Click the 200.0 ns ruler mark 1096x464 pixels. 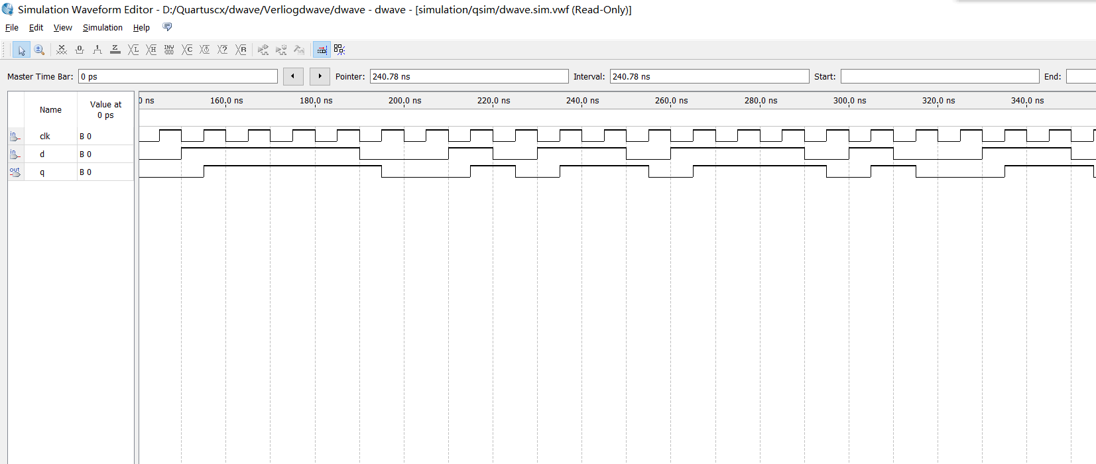tap(404, 101)
